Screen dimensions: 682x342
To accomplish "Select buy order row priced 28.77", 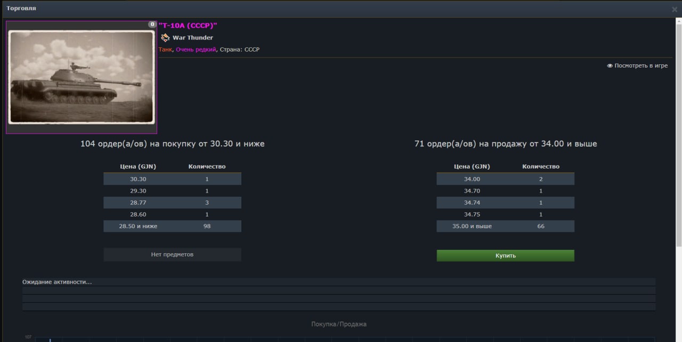I will (172, 203).
